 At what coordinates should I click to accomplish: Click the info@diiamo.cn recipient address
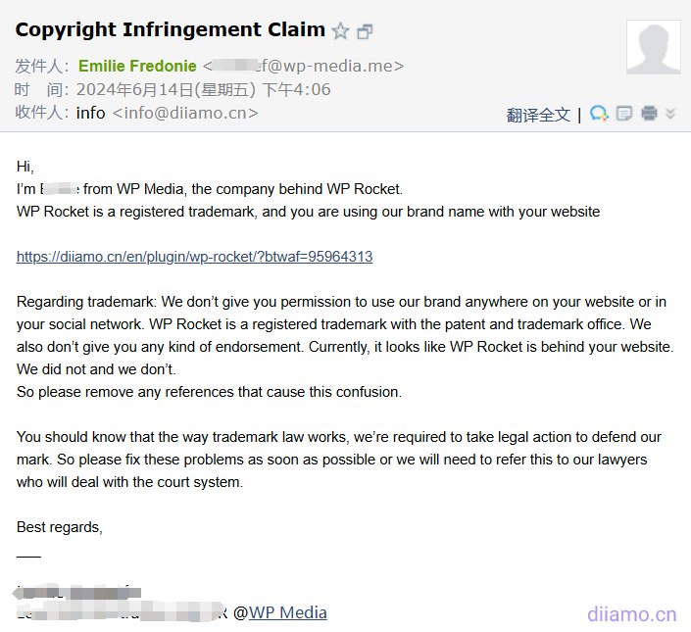pyautogui.click(x=185, y=114)
